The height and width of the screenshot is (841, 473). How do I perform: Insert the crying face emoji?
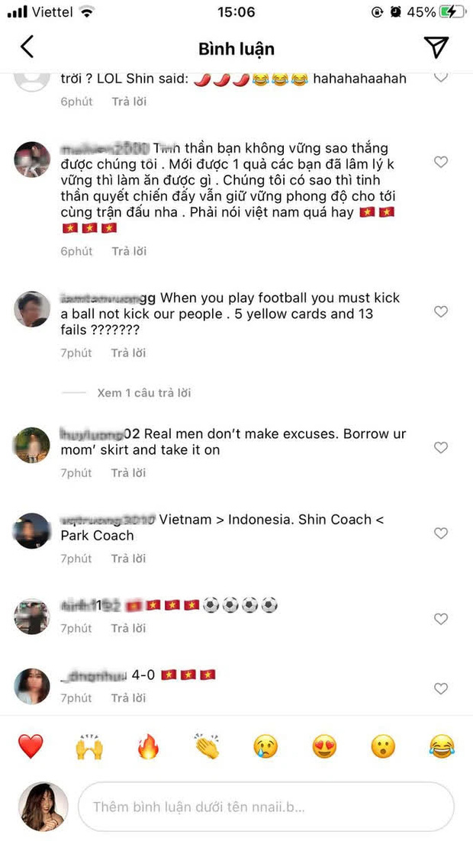tap(265, 746)
